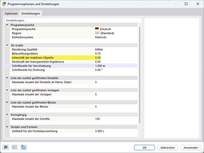Image resolution: width=204 pixels, height=153 pixels.
Task: Click the database-to-document icon at bottom left
Action: [x=24, y=147]
